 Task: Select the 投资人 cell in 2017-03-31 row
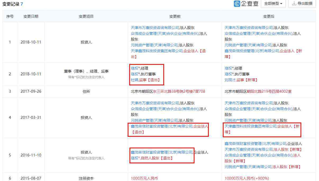click(x=86, y=118)
